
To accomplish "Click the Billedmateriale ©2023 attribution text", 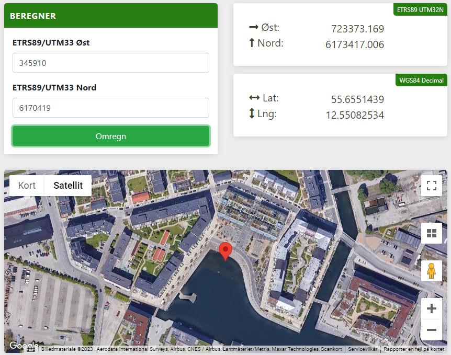I will click(191, 349).
